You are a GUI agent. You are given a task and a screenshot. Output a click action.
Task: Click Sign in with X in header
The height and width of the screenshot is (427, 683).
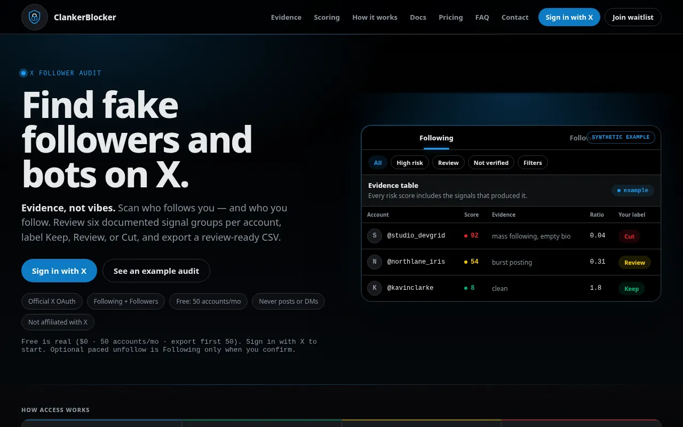(x=569, y=17)
